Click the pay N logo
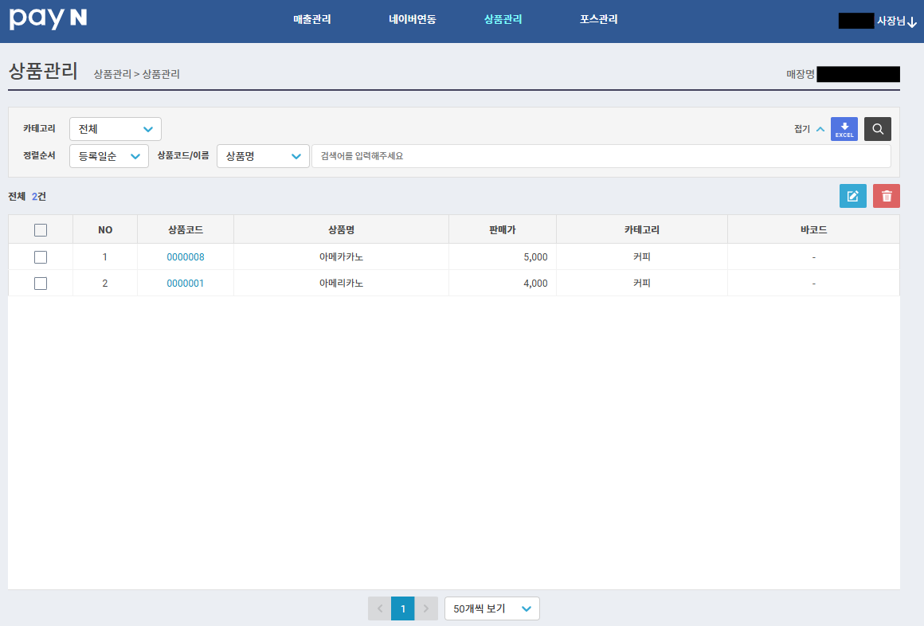Screen dimensions: 924x626 click(x=49, y=19)
